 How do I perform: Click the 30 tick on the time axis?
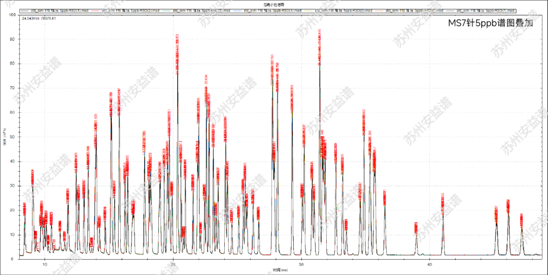(x=301, y=264)
